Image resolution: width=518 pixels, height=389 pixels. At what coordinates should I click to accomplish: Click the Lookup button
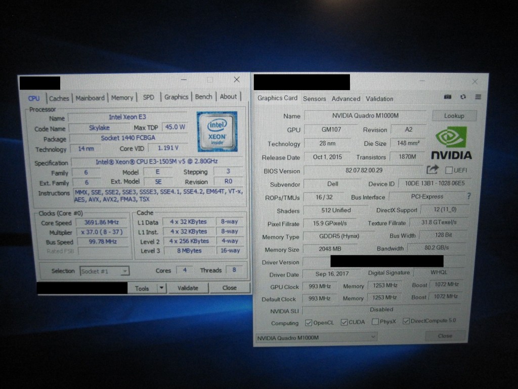pyautogui.click(x=454, y=116)
